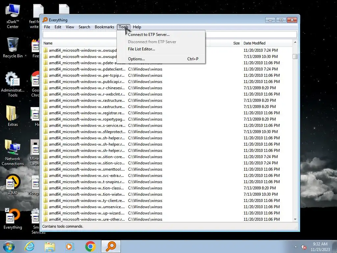Click path C:\Windows\winsxs in registrar.re... row
The height and width of the screenshot is (253, 337).
pos(145,113)
